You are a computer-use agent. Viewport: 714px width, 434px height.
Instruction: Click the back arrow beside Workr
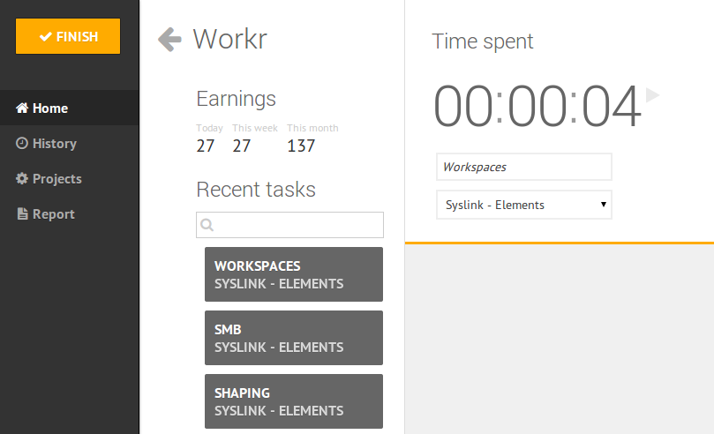click(169, 39)
